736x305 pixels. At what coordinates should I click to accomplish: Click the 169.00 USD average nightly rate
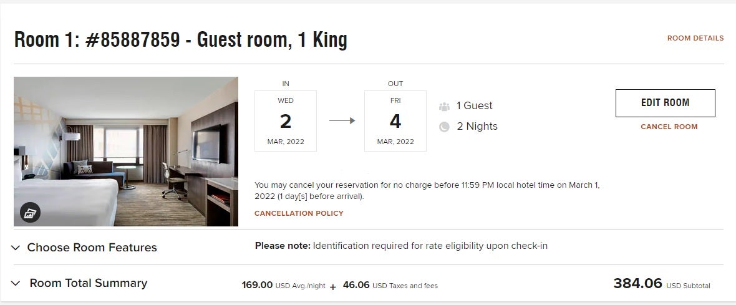tap(258, 285)
